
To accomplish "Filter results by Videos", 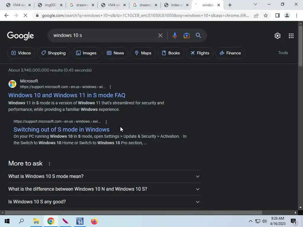I will [x=21, y=53].
